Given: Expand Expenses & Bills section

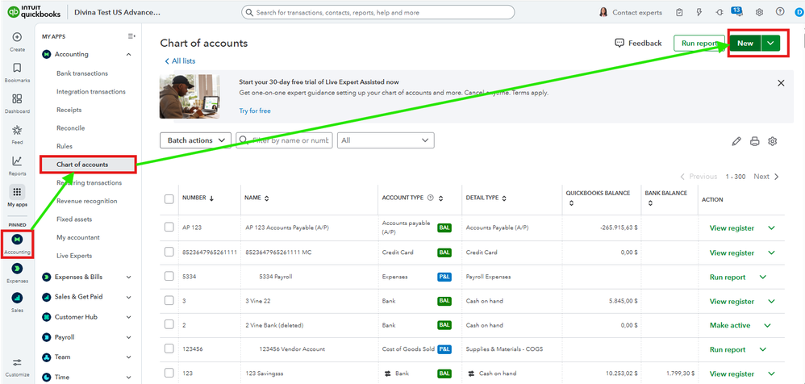Looking at the screenshot, I should tap(128, 278).
